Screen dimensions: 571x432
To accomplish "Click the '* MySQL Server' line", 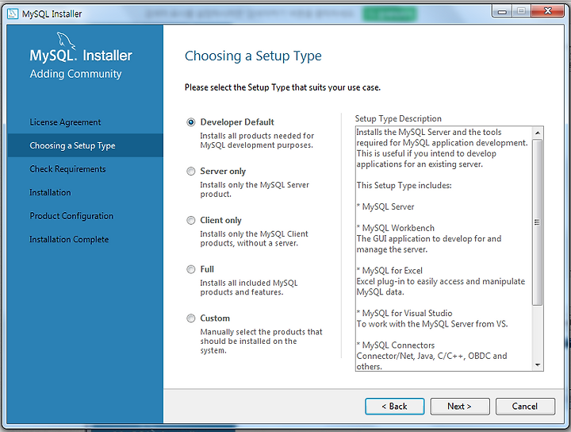I will [x=385, y=206].
